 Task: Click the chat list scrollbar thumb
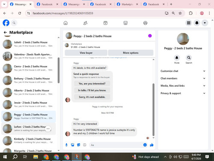click(x=59, y=70)
